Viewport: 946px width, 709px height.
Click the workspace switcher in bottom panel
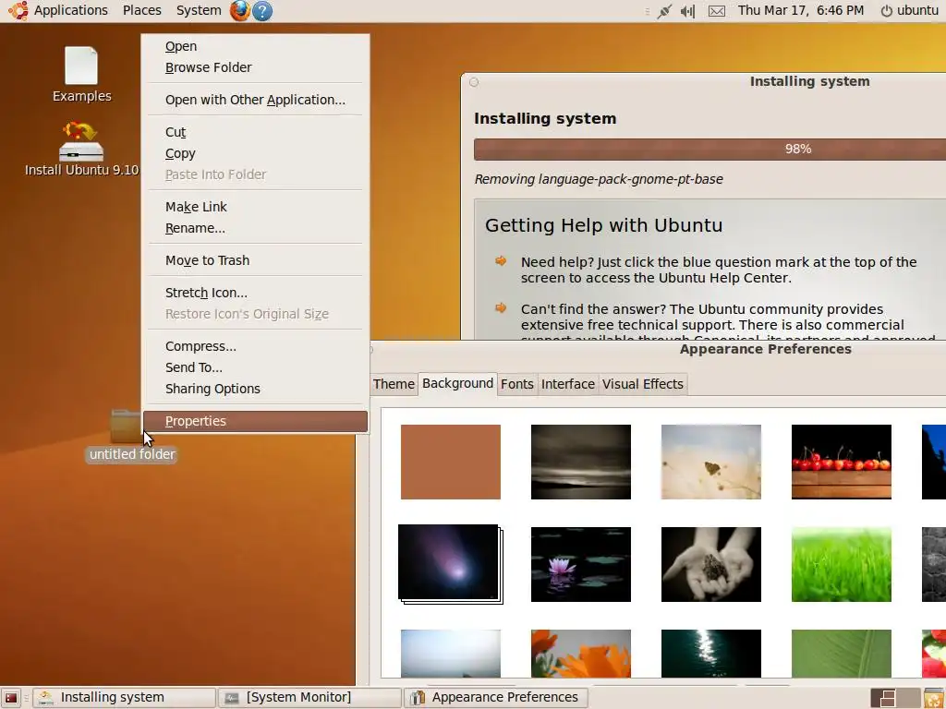coord(895,698)
